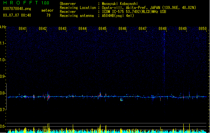Image resolution: width=210 pixels, height=133 pixels.
Task: Select the 0843 time label
Action: pos(62,29)
